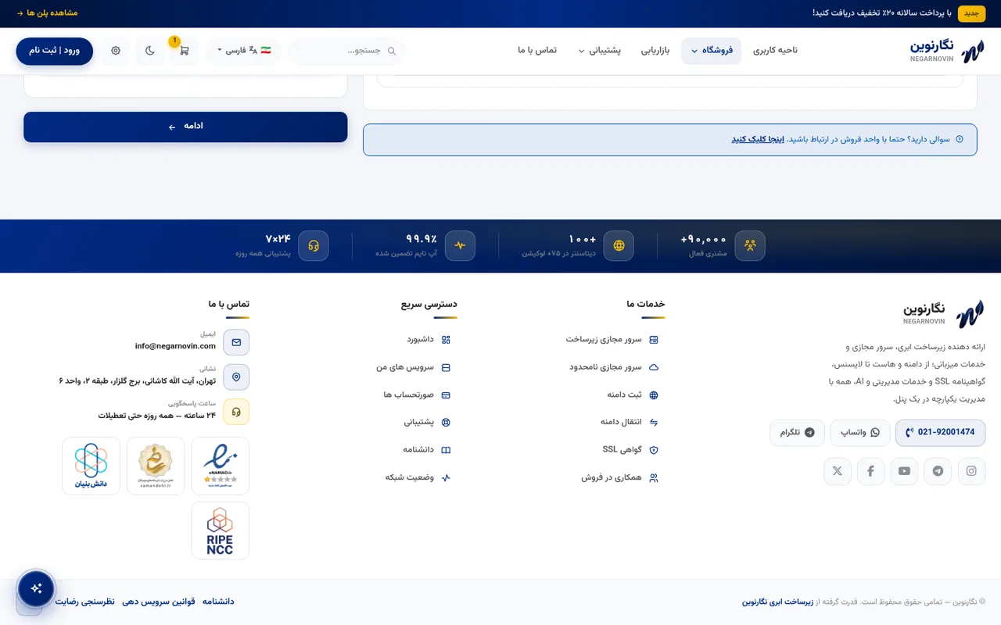1001x625 pixels.
Task: Focus the جستجو search field
Action: tap(346, 51)
